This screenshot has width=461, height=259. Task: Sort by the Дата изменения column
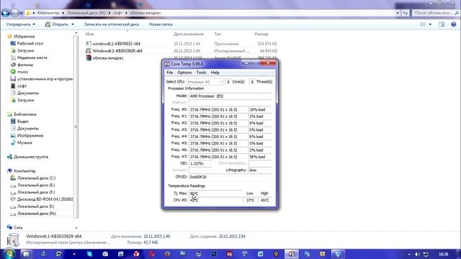189,34
